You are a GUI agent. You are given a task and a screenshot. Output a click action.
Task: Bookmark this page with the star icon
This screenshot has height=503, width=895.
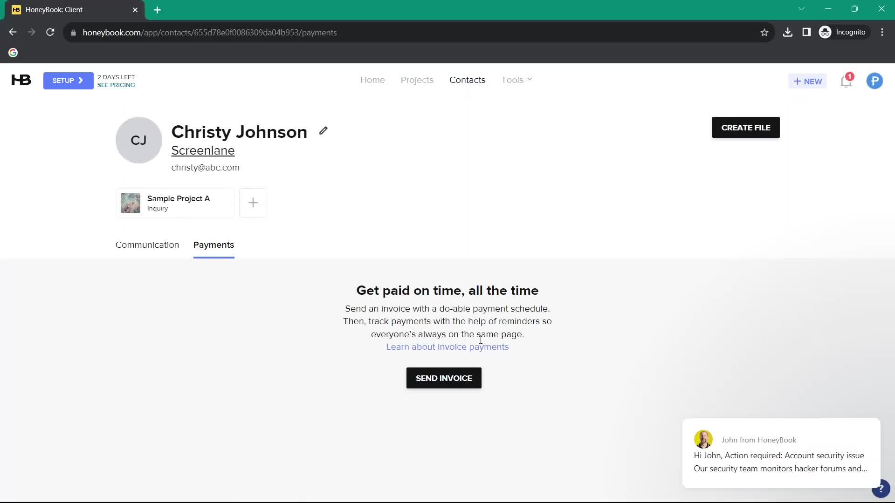[x=764, y=33]
